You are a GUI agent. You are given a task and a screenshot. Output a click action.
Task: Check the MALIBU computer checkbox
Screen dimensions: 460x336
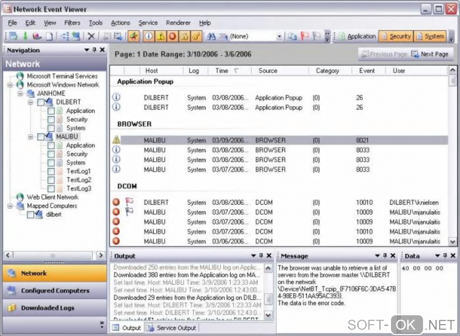click(x=41, y=137)
